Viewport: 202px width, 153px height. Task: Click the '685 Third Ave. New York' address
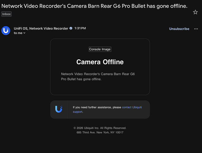coord(100,132)
